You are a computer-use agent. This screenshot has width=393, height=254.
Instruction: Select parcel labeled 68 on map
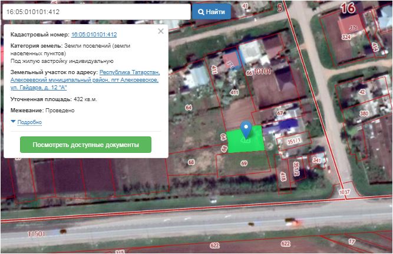191,162
